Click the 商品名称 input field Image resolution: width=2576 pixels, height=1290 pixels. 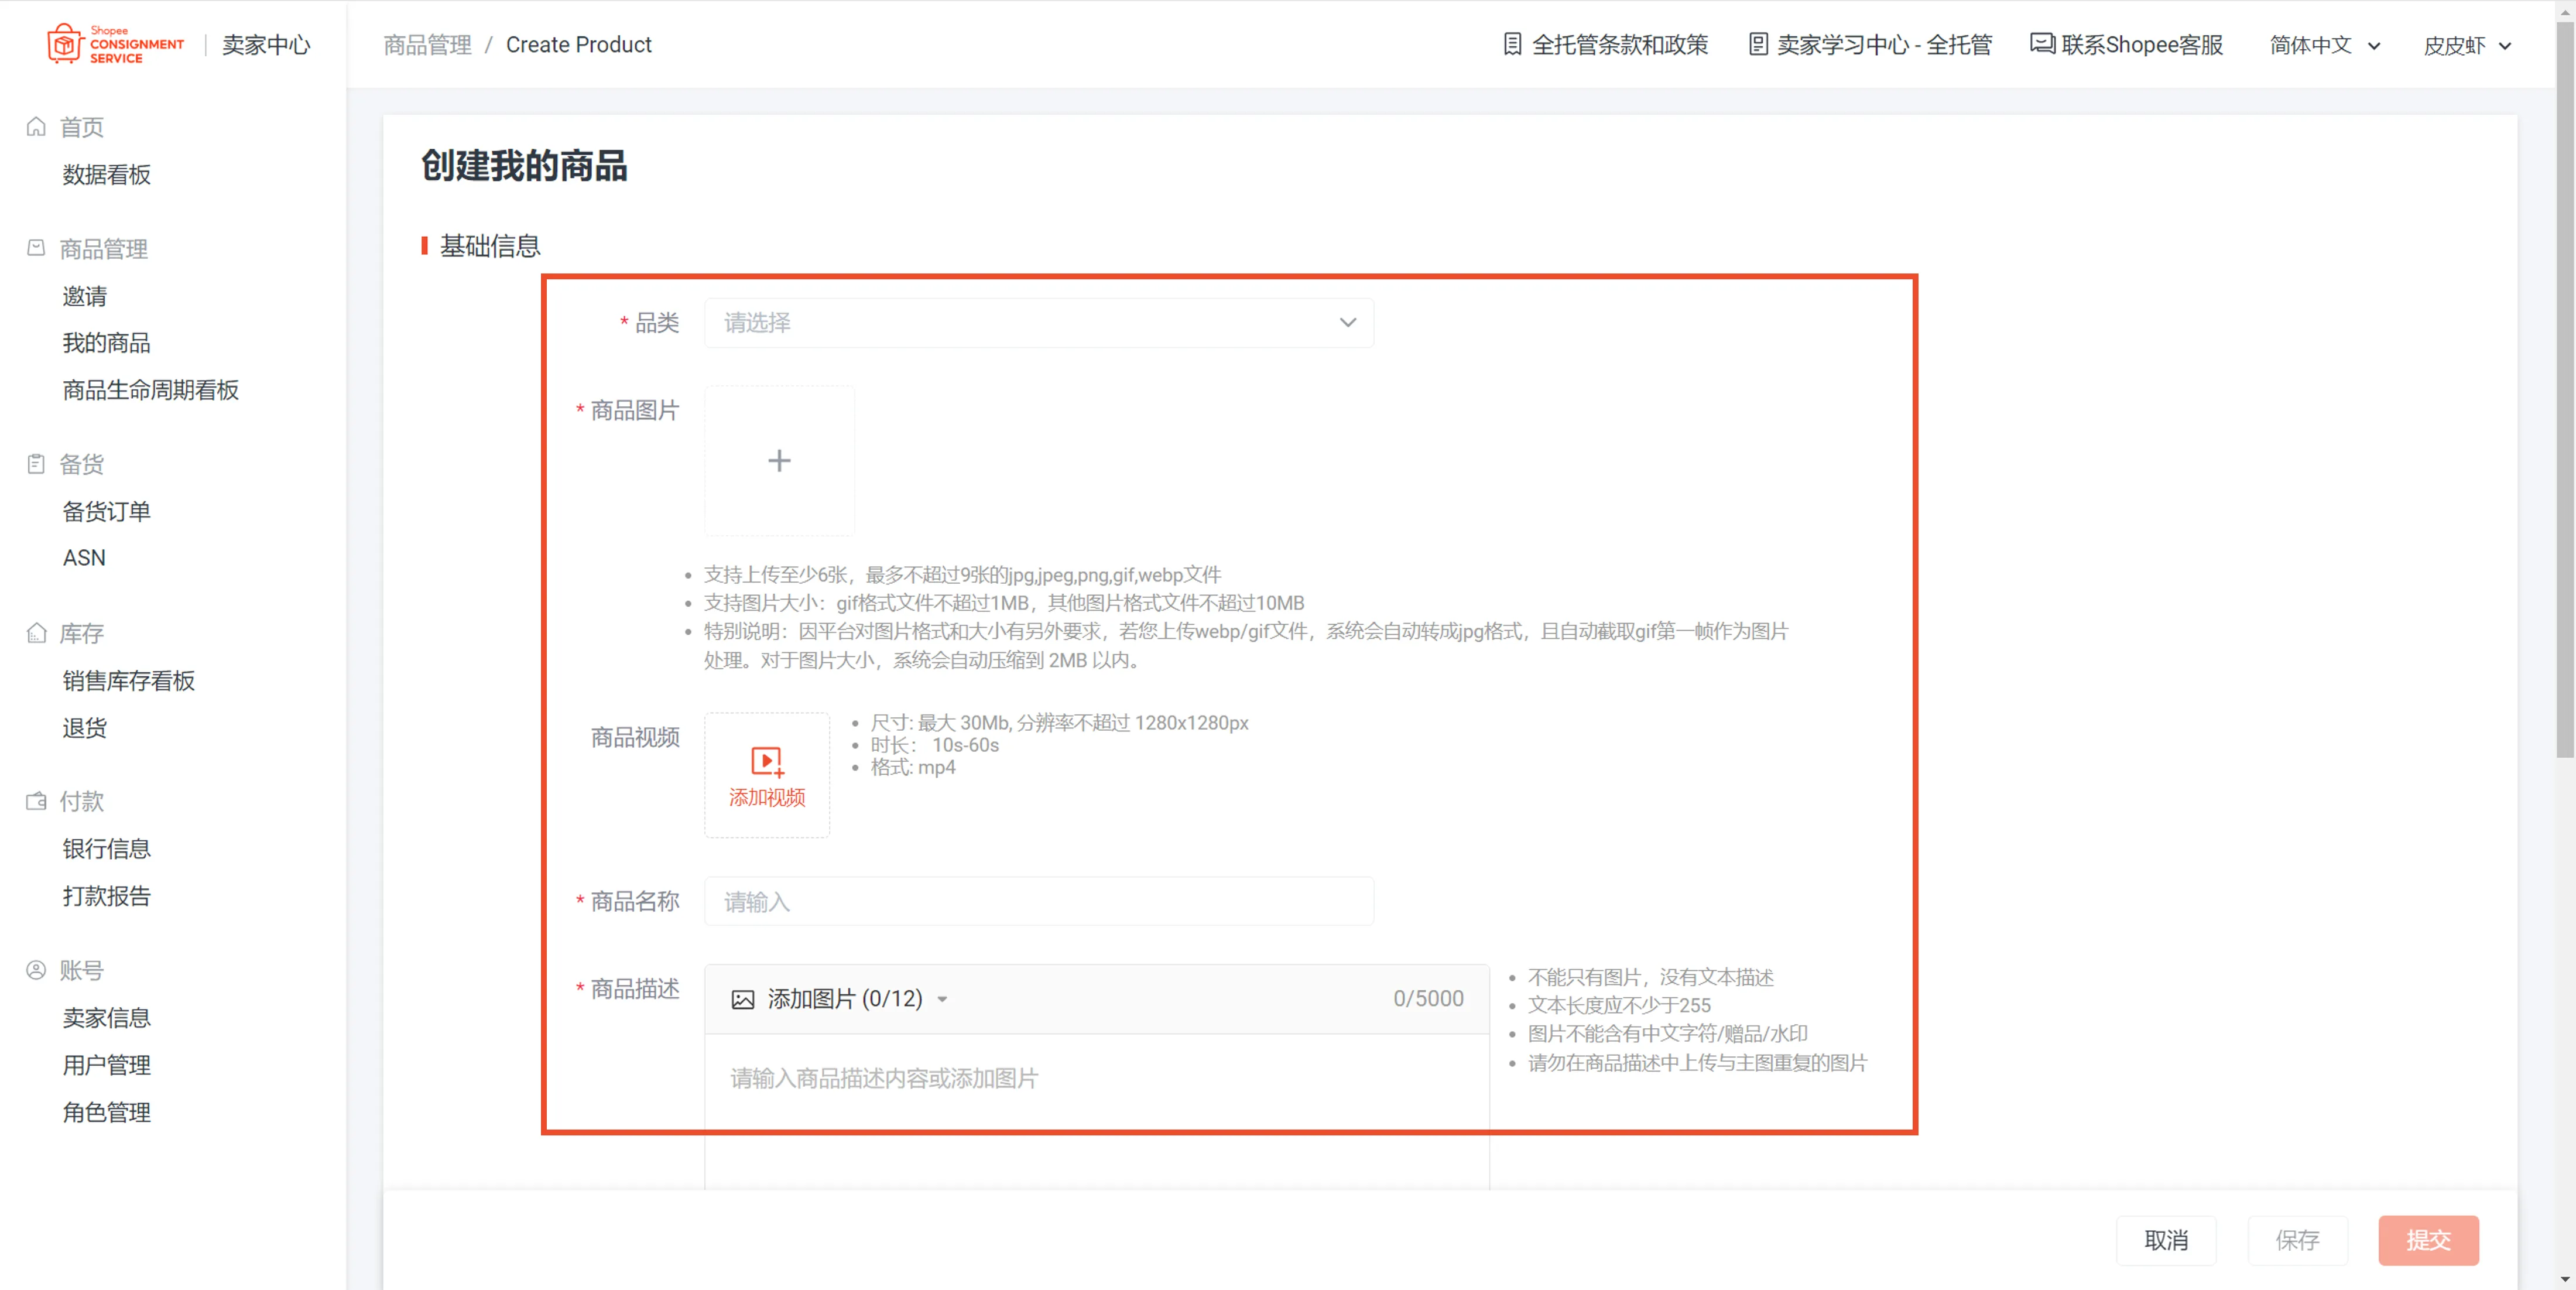click(x=1039, y=901)
